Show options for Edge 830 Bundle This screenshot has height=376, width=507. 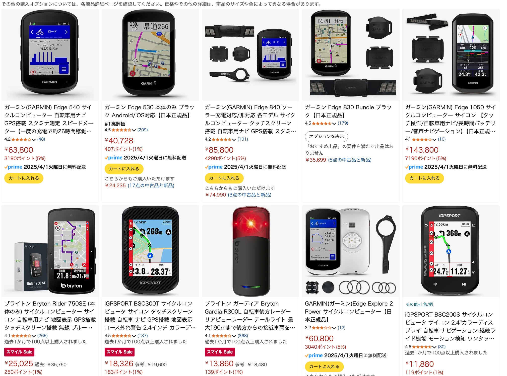tap(326, 136)
